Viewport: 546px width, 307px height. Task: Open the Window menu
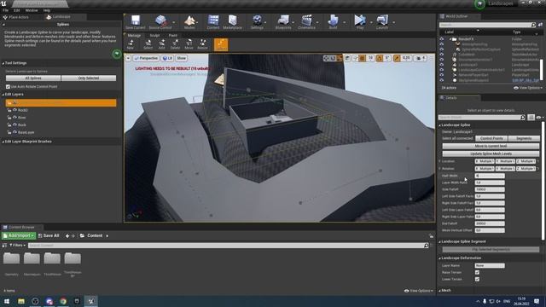click(32, 10)
